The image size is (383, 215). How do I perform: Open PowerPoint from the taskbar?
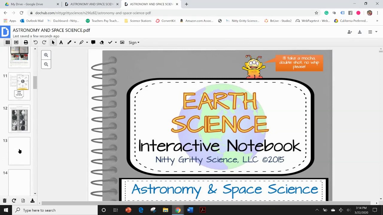click(x=128, y=210)
